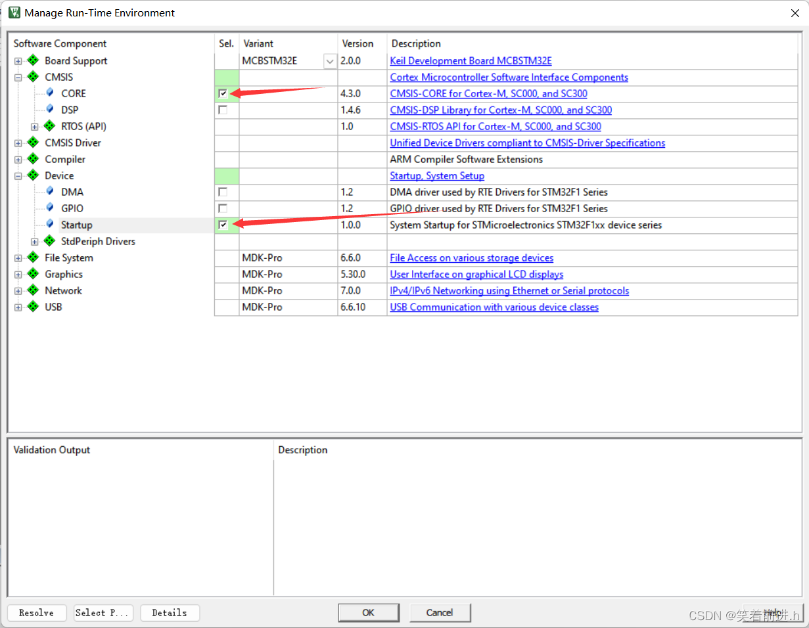Click the USB green diamond icon

33,307
